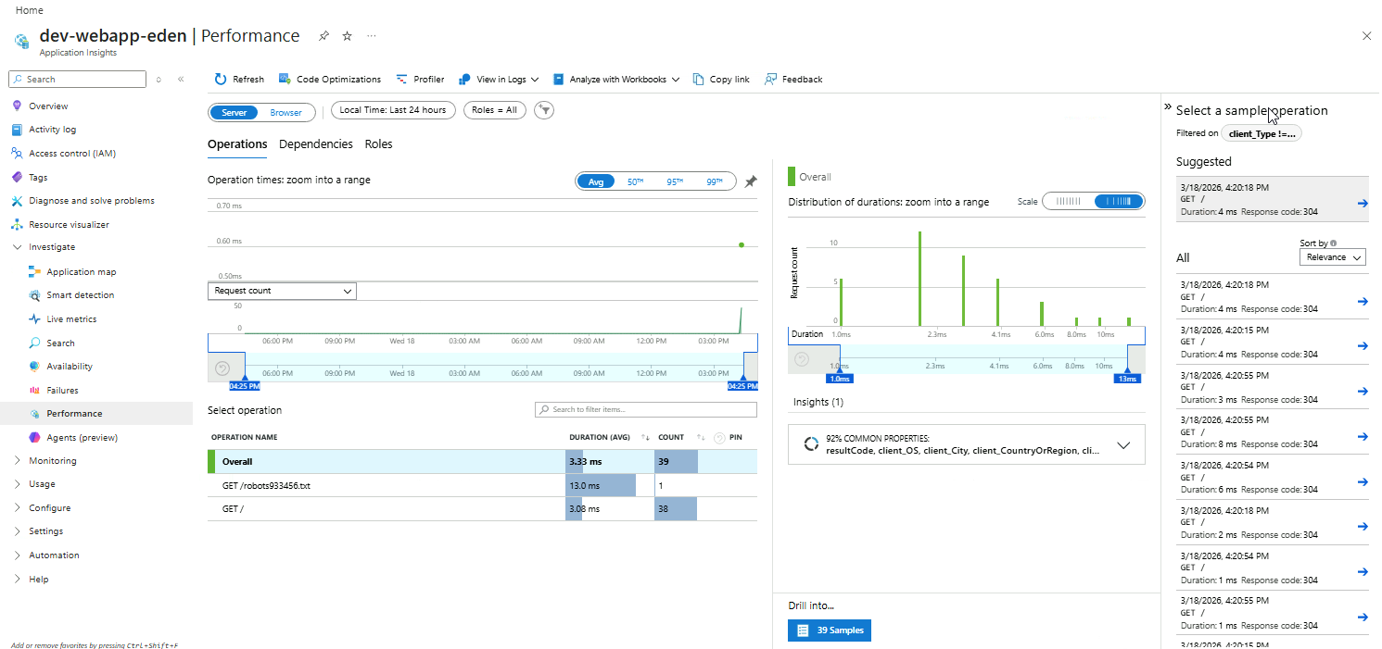The height and width of the screenshot is (649, 1382).
Task: Collapse the sample operation panel
Action: point(1168,107)
